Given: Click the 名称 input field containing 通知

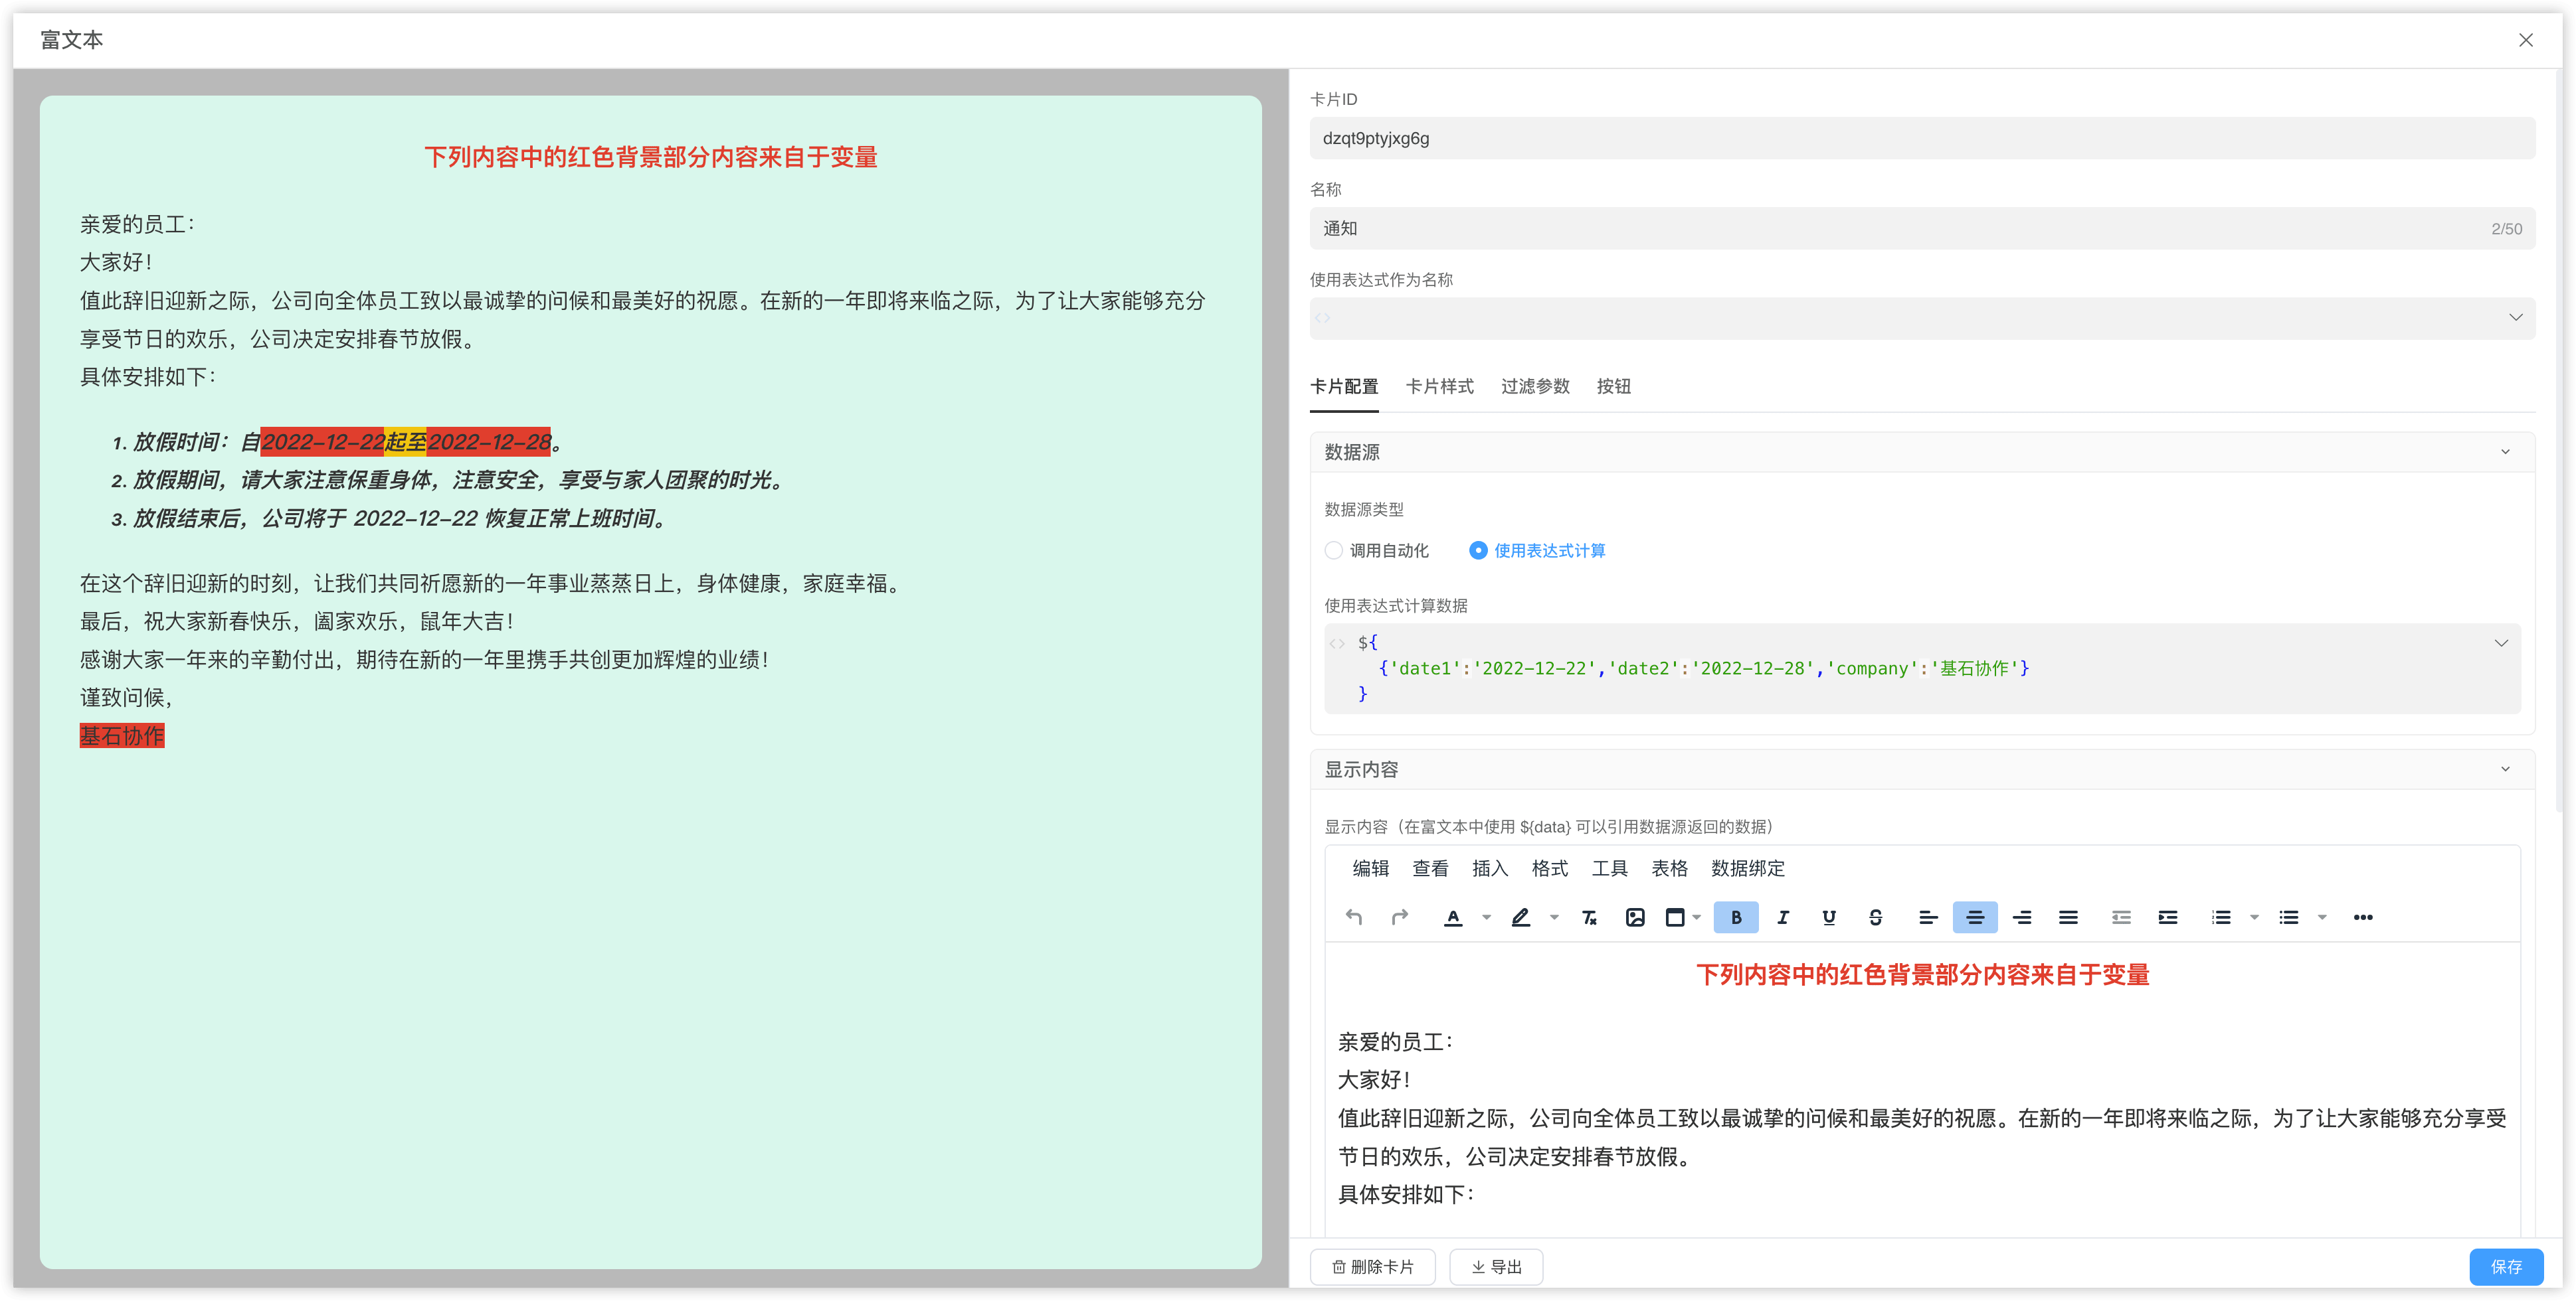Looking at the screenshot, I should pyautogui.click(x=1900, y=229).
